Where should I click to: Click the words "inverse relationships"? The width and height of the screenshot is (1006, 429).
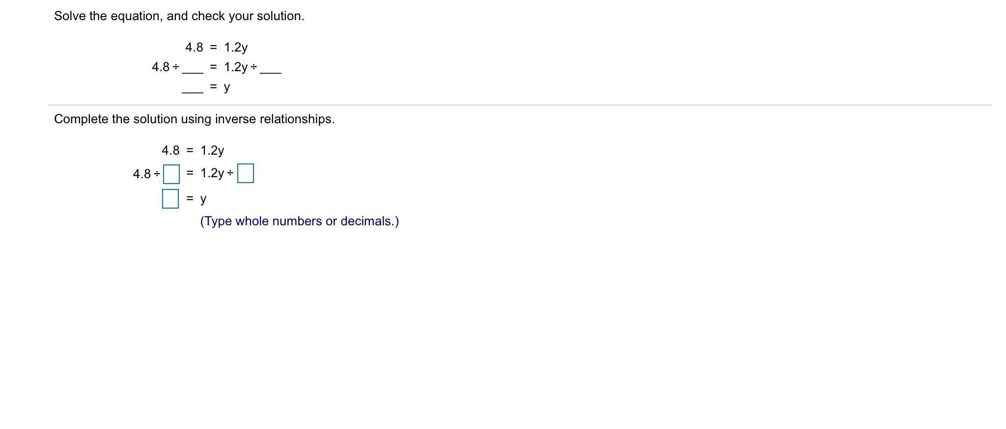(x=275, y=119)
